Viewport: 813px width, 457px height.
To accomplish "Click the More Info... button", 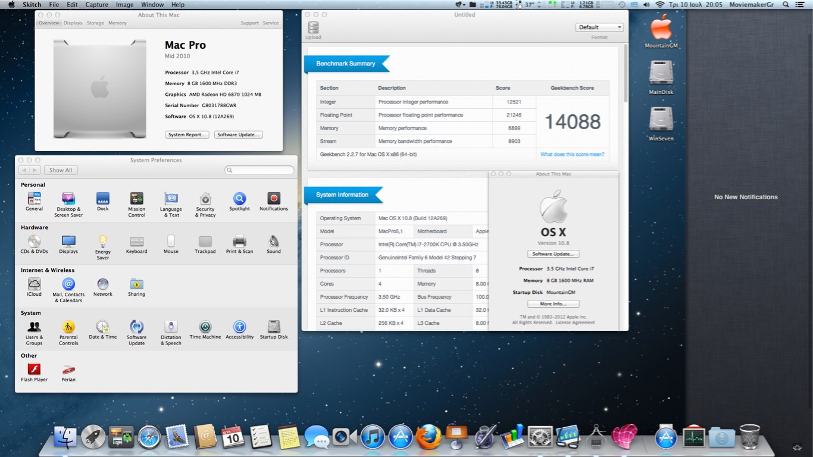I will point(554,304).
